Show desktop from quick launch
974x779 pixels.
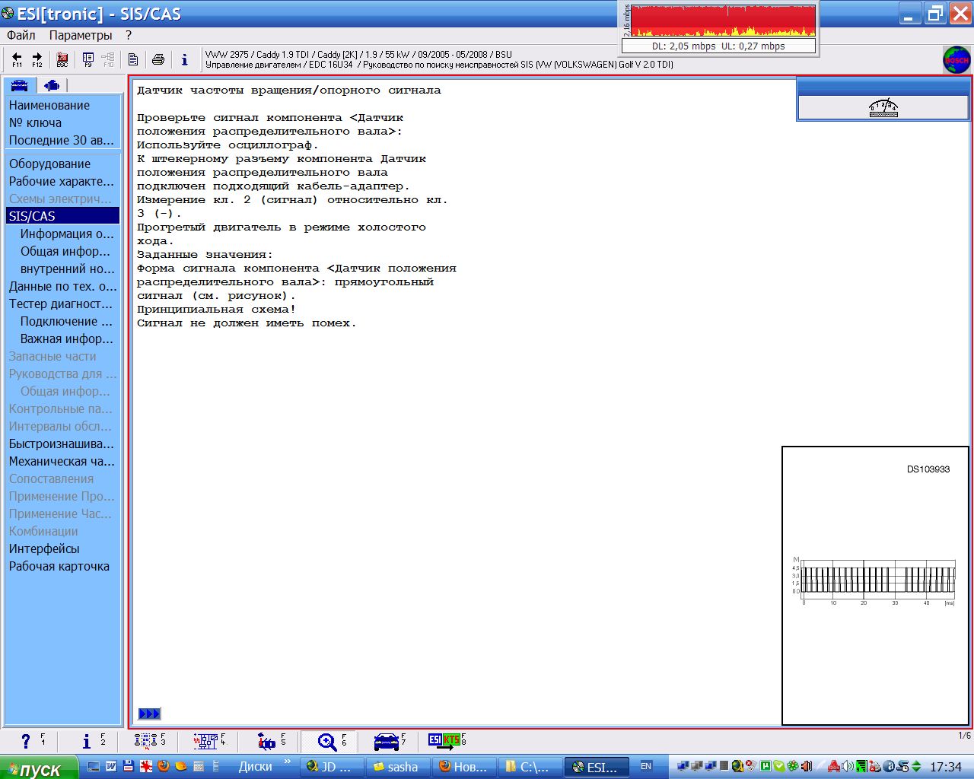(x=94, y=766)
